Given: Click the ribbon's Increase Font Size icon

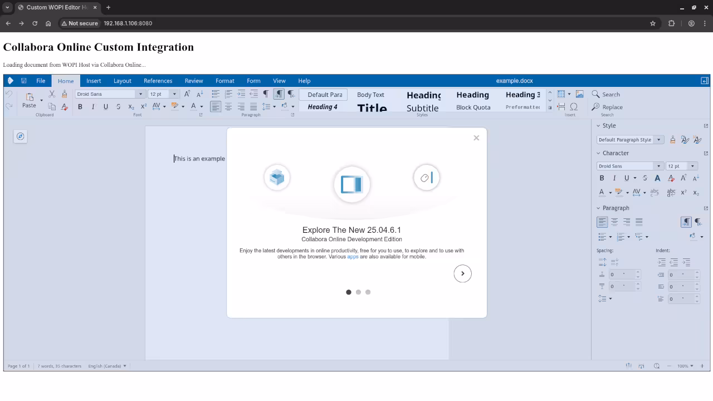Looking at the screenshot, I should [x=187, y=94].
